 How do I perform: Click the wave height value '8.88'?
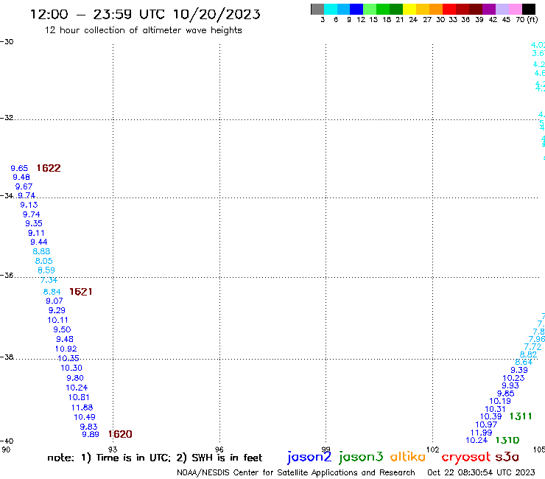pos(41,251)
